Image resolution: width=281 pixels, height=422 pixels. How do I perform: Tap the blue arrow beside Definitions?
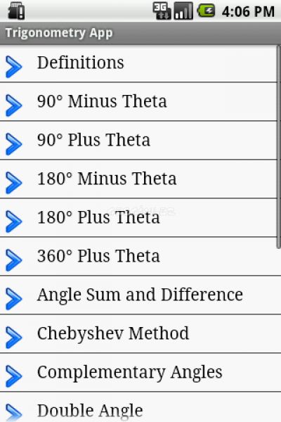[x=14, y=67]
